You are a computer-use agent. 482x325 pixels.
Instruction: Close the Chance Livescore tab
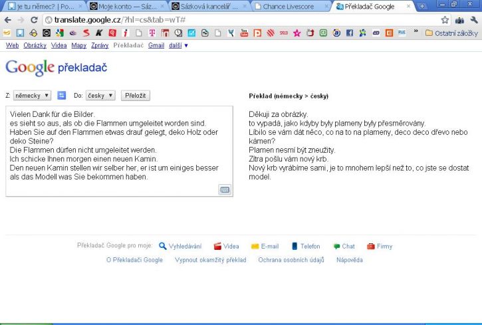[327, 6]
